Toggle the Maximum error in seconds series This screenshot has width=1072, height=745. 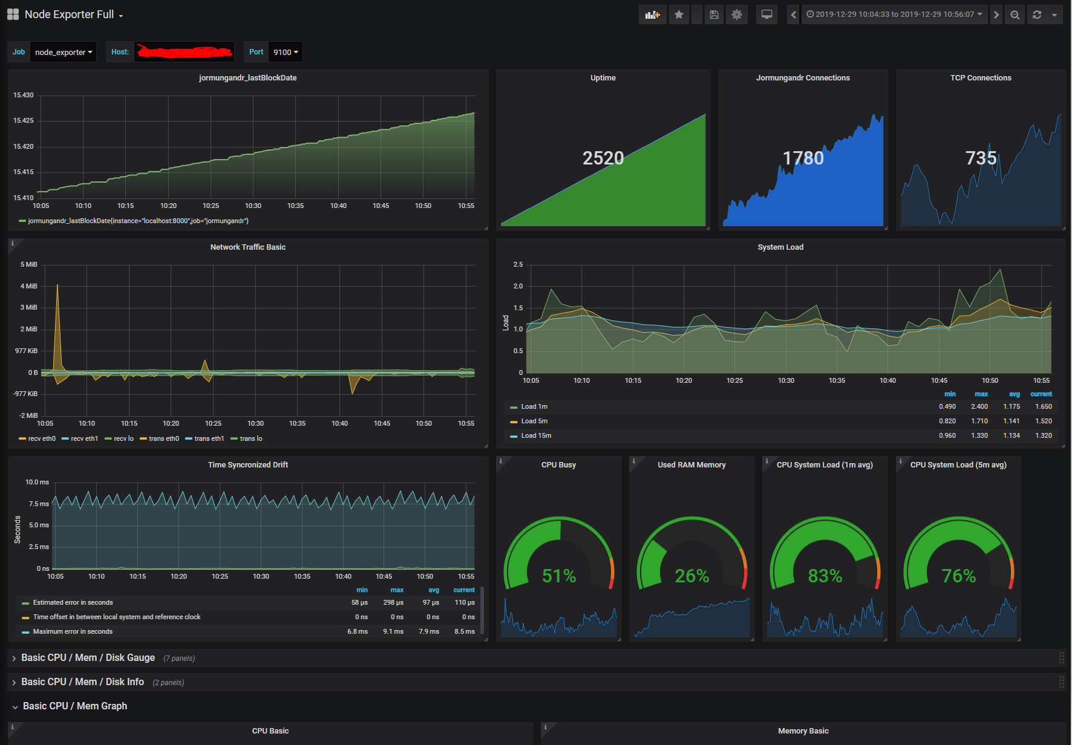click(71, 631)
